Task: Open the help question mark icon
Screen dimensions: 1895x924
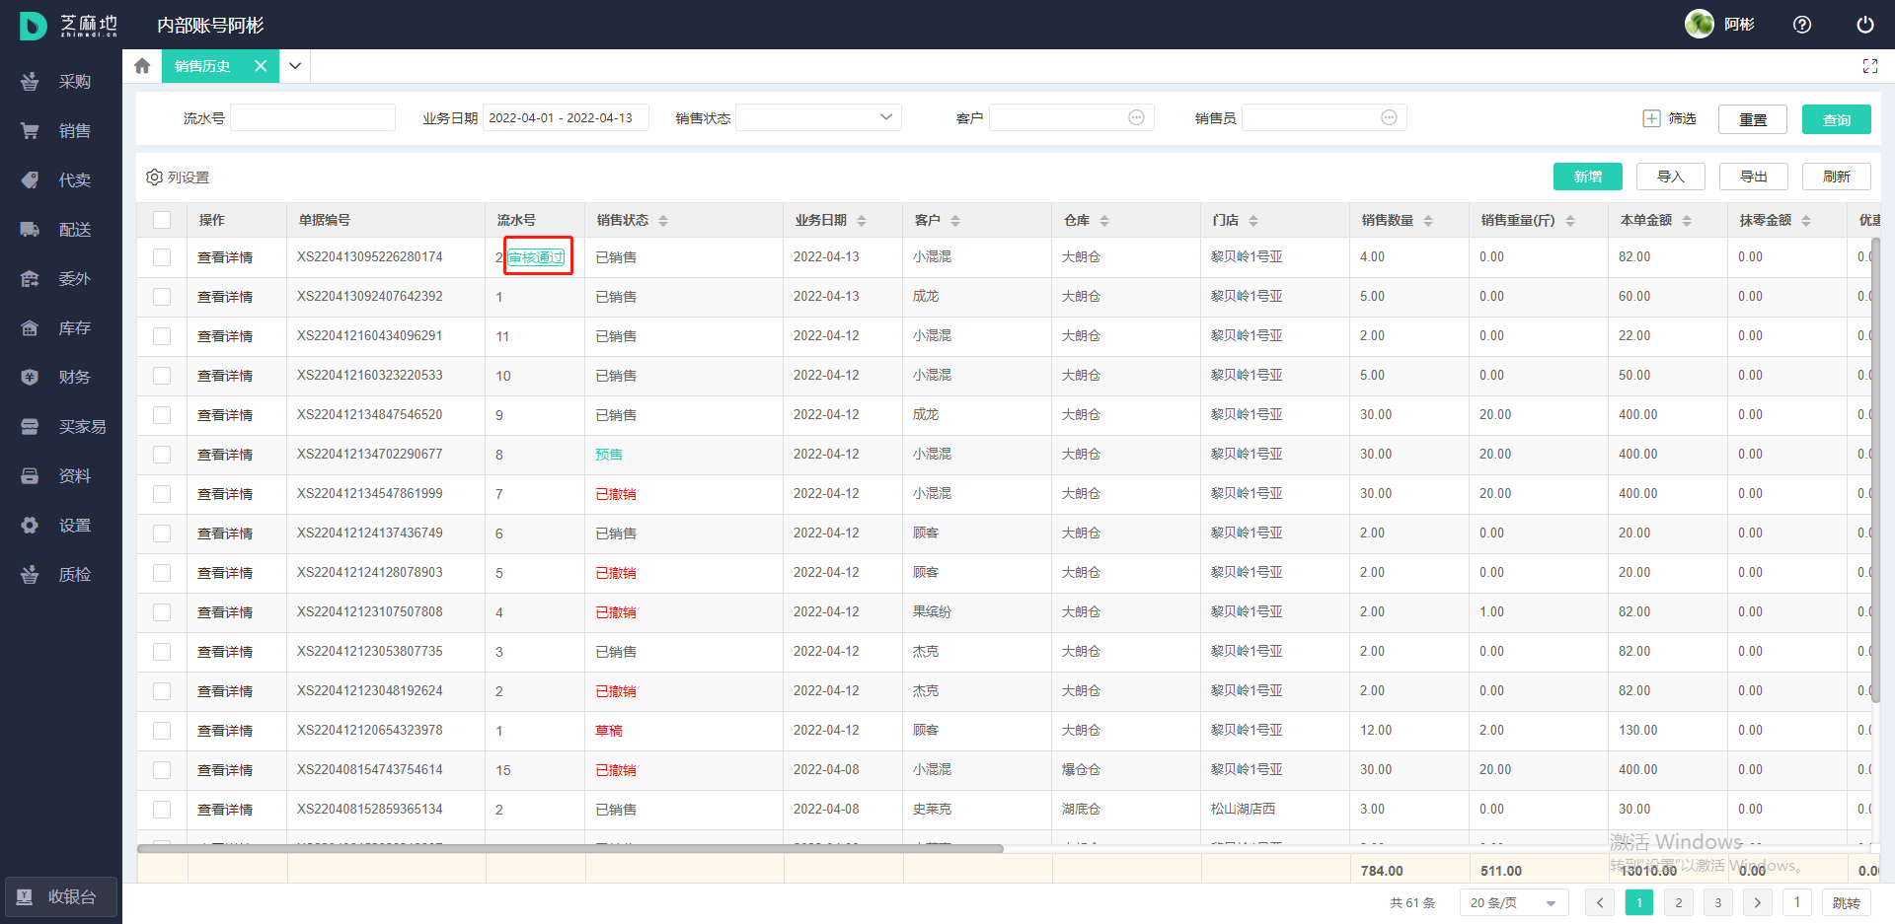Action: point(1802,25)
